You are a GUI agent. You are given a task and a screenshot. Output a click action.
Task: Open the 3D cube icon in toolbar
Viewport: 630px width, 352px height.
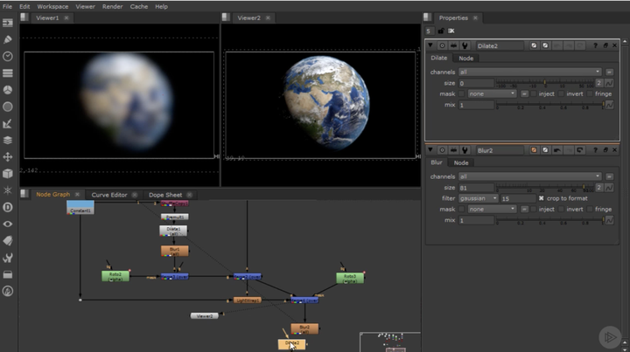tap(8, 174)
